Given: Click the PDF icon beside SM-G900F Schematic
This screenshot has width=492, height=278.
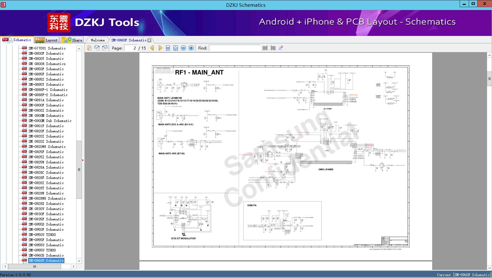Looking at the screenshot, I should [x=24, y=105].
